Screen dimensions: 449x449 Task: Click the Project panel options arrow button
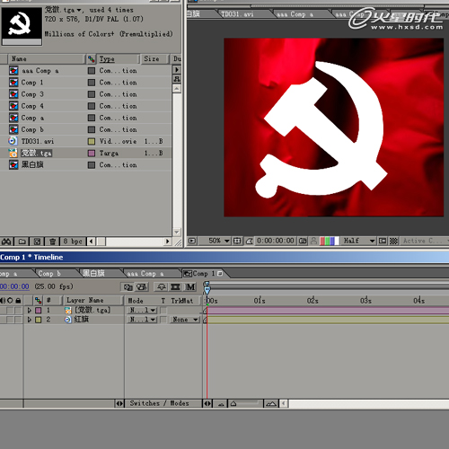(177, 69)
